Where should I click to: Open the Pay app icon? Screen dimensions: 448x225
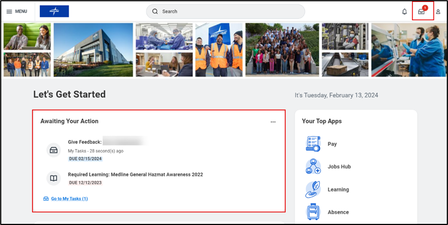(x=313, y=144)
